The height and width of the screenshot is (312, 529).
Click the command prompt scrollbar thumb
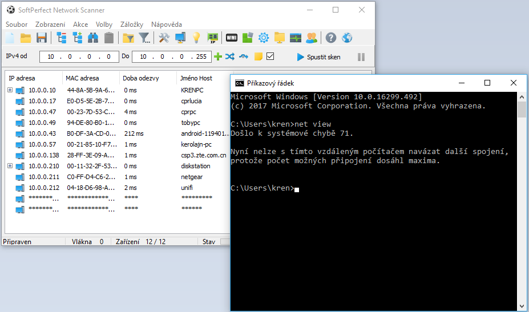pos(522,110)
